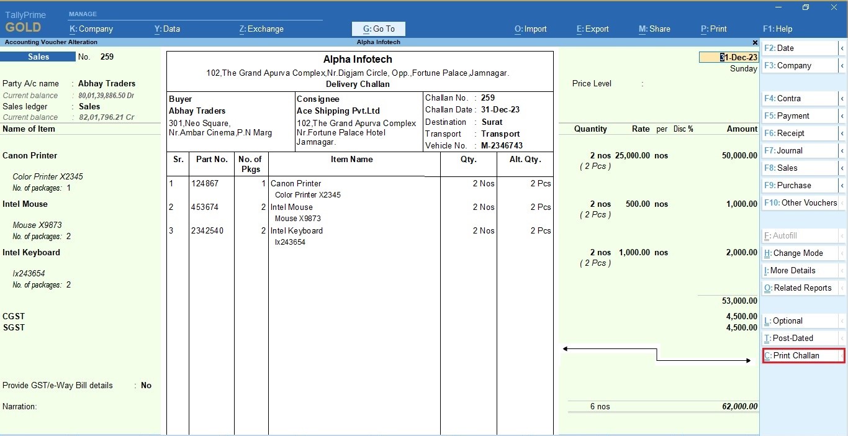Open the K: Company menu
Viewport: 848px width, 436px height.
91,29
